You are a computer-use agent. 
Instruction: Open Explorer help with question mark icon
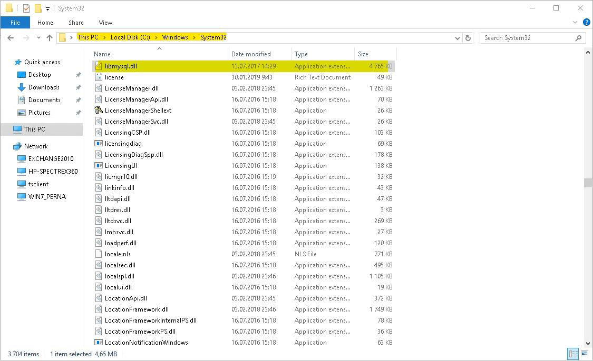point(587,22)
